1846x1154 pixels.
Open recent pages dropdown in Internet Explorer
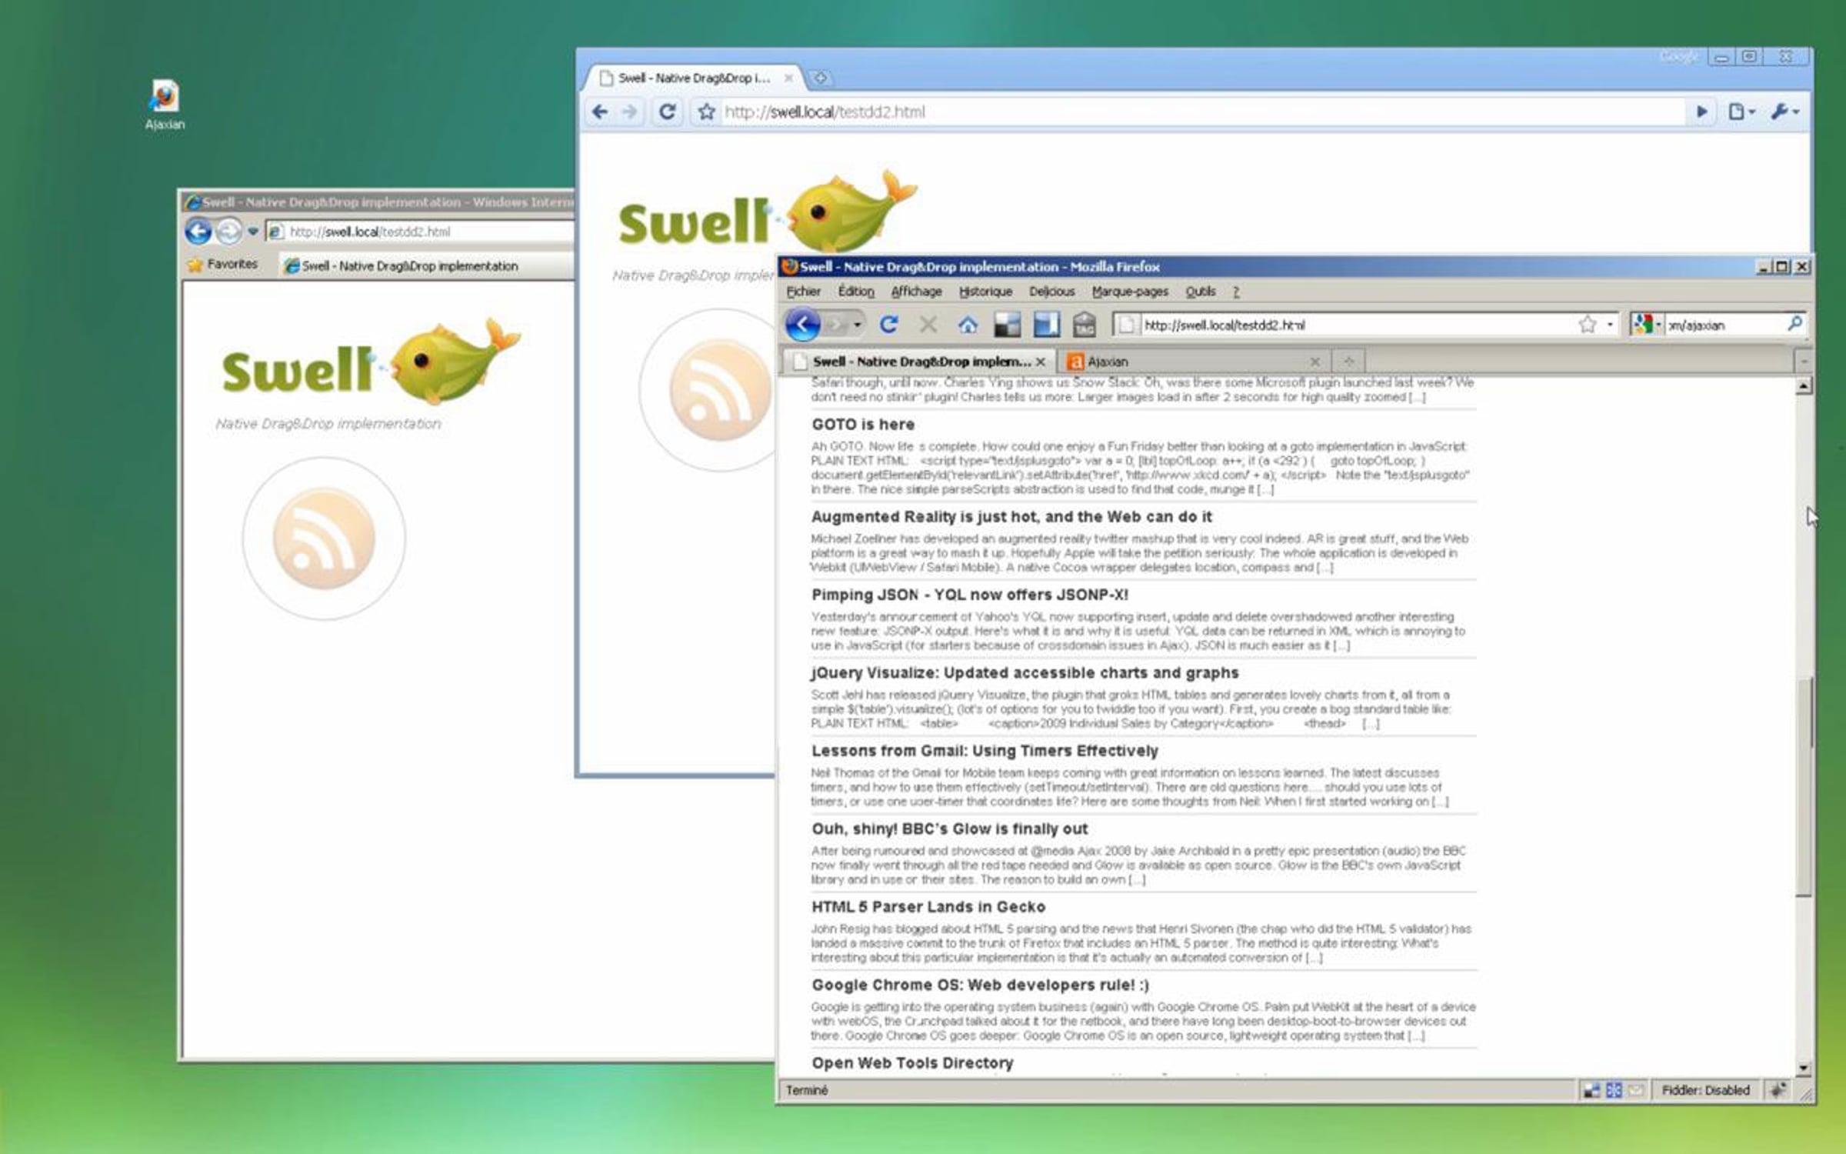tap(252, 232)
